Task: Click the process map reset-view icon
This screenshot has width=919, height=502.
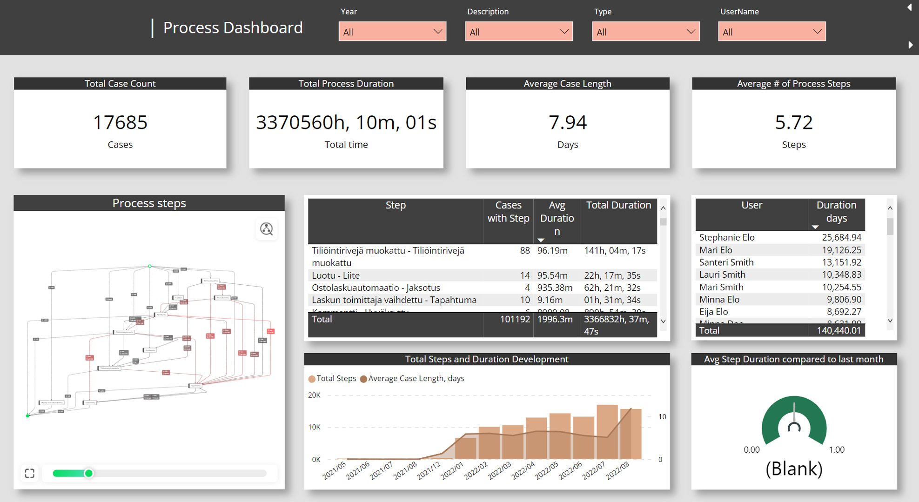Action: coord(266,229)
